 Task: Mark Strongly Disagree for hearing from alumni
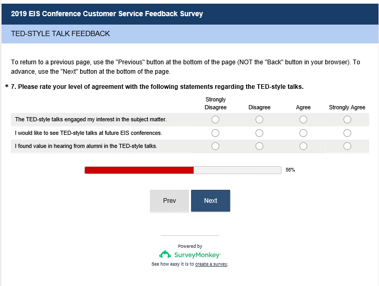point(215,146)
